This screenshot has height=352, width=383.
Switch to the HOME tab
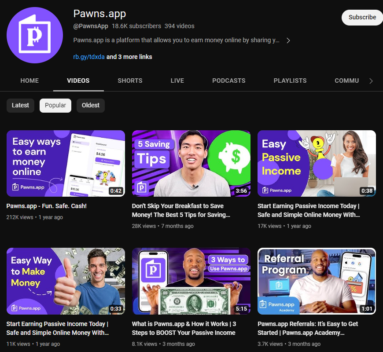click(29, 81)
